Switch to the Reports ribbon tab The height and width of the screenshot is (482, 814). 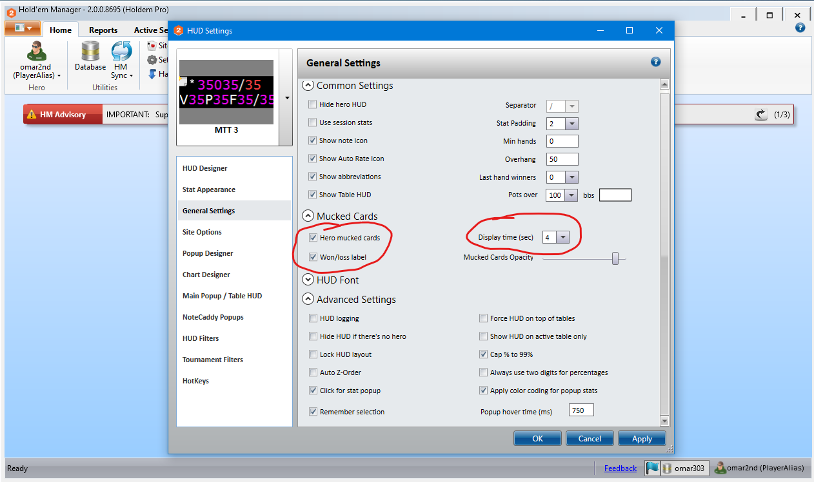[103, 30]
